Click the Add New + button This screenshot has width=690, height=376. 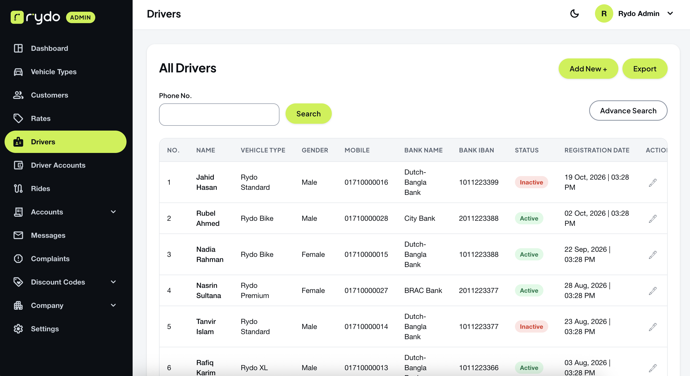pyautogui.click(x=588, y=69)
